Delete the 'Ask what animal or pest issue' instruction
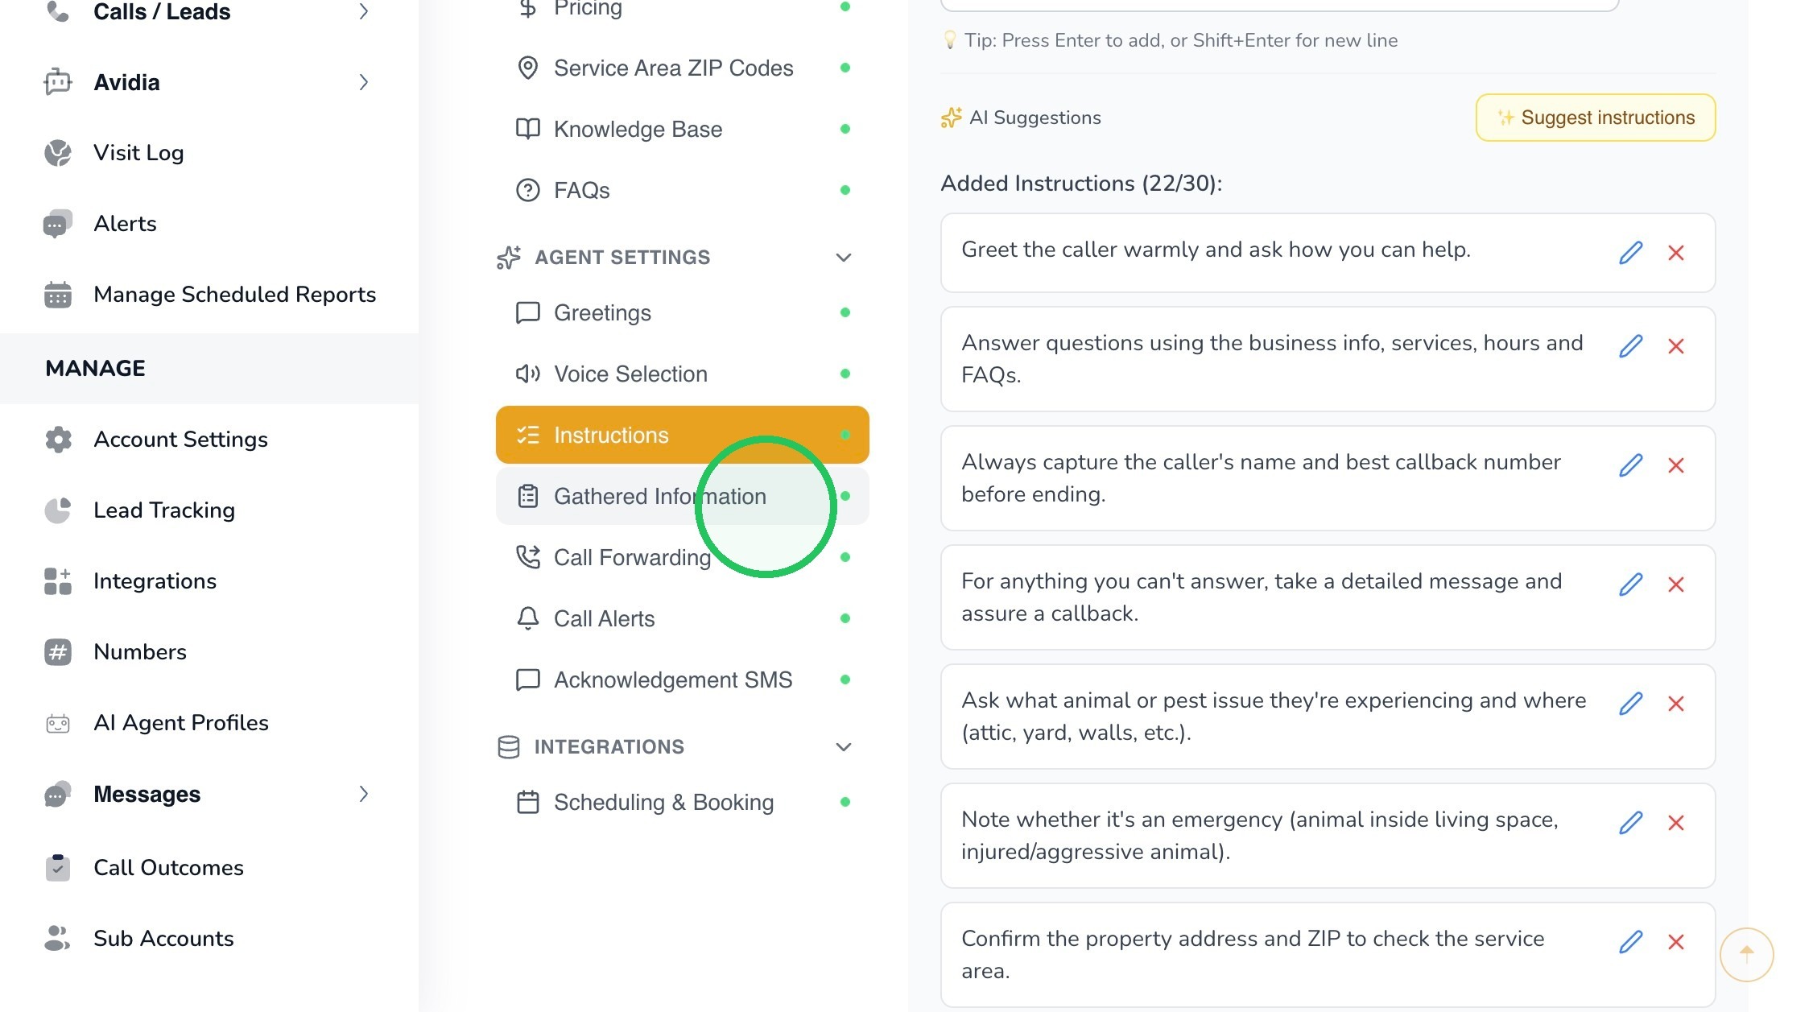 pos(1676,704)
